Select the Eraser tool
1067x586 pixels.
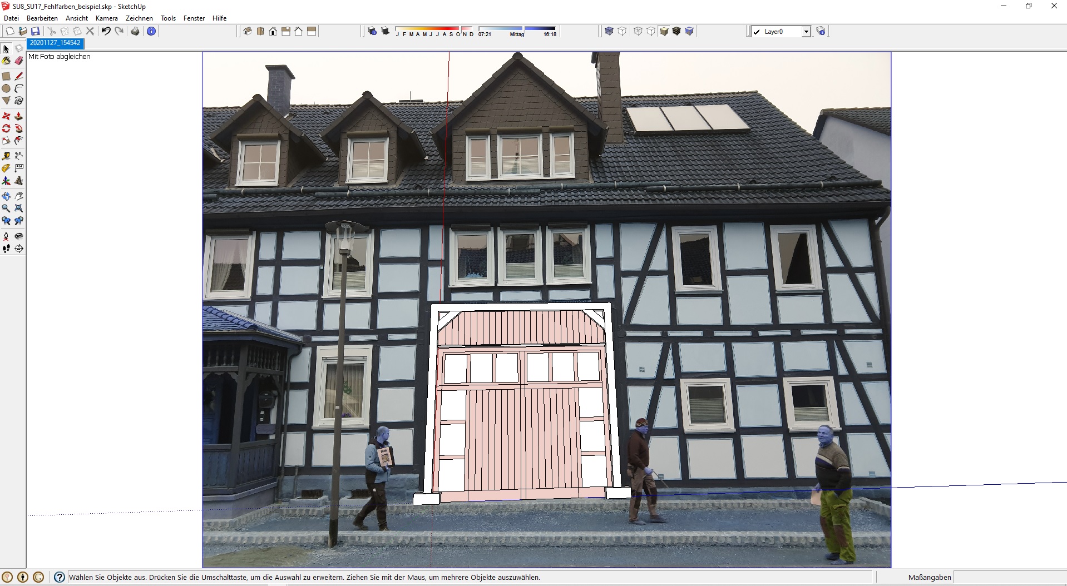19,61
